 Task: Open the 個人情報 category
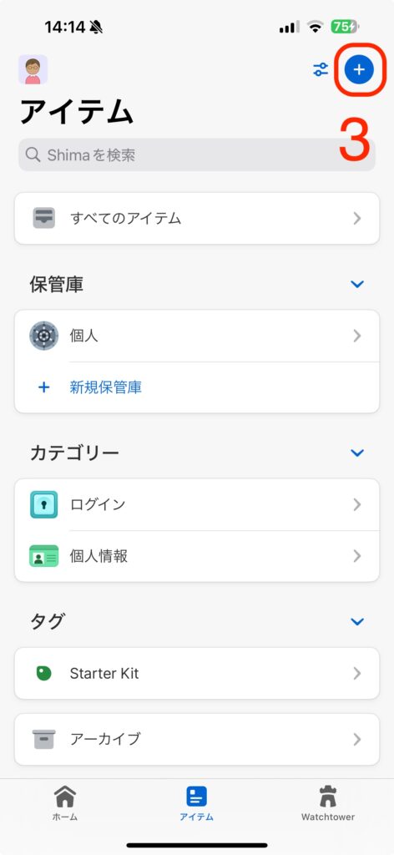(x=197, y=556)
